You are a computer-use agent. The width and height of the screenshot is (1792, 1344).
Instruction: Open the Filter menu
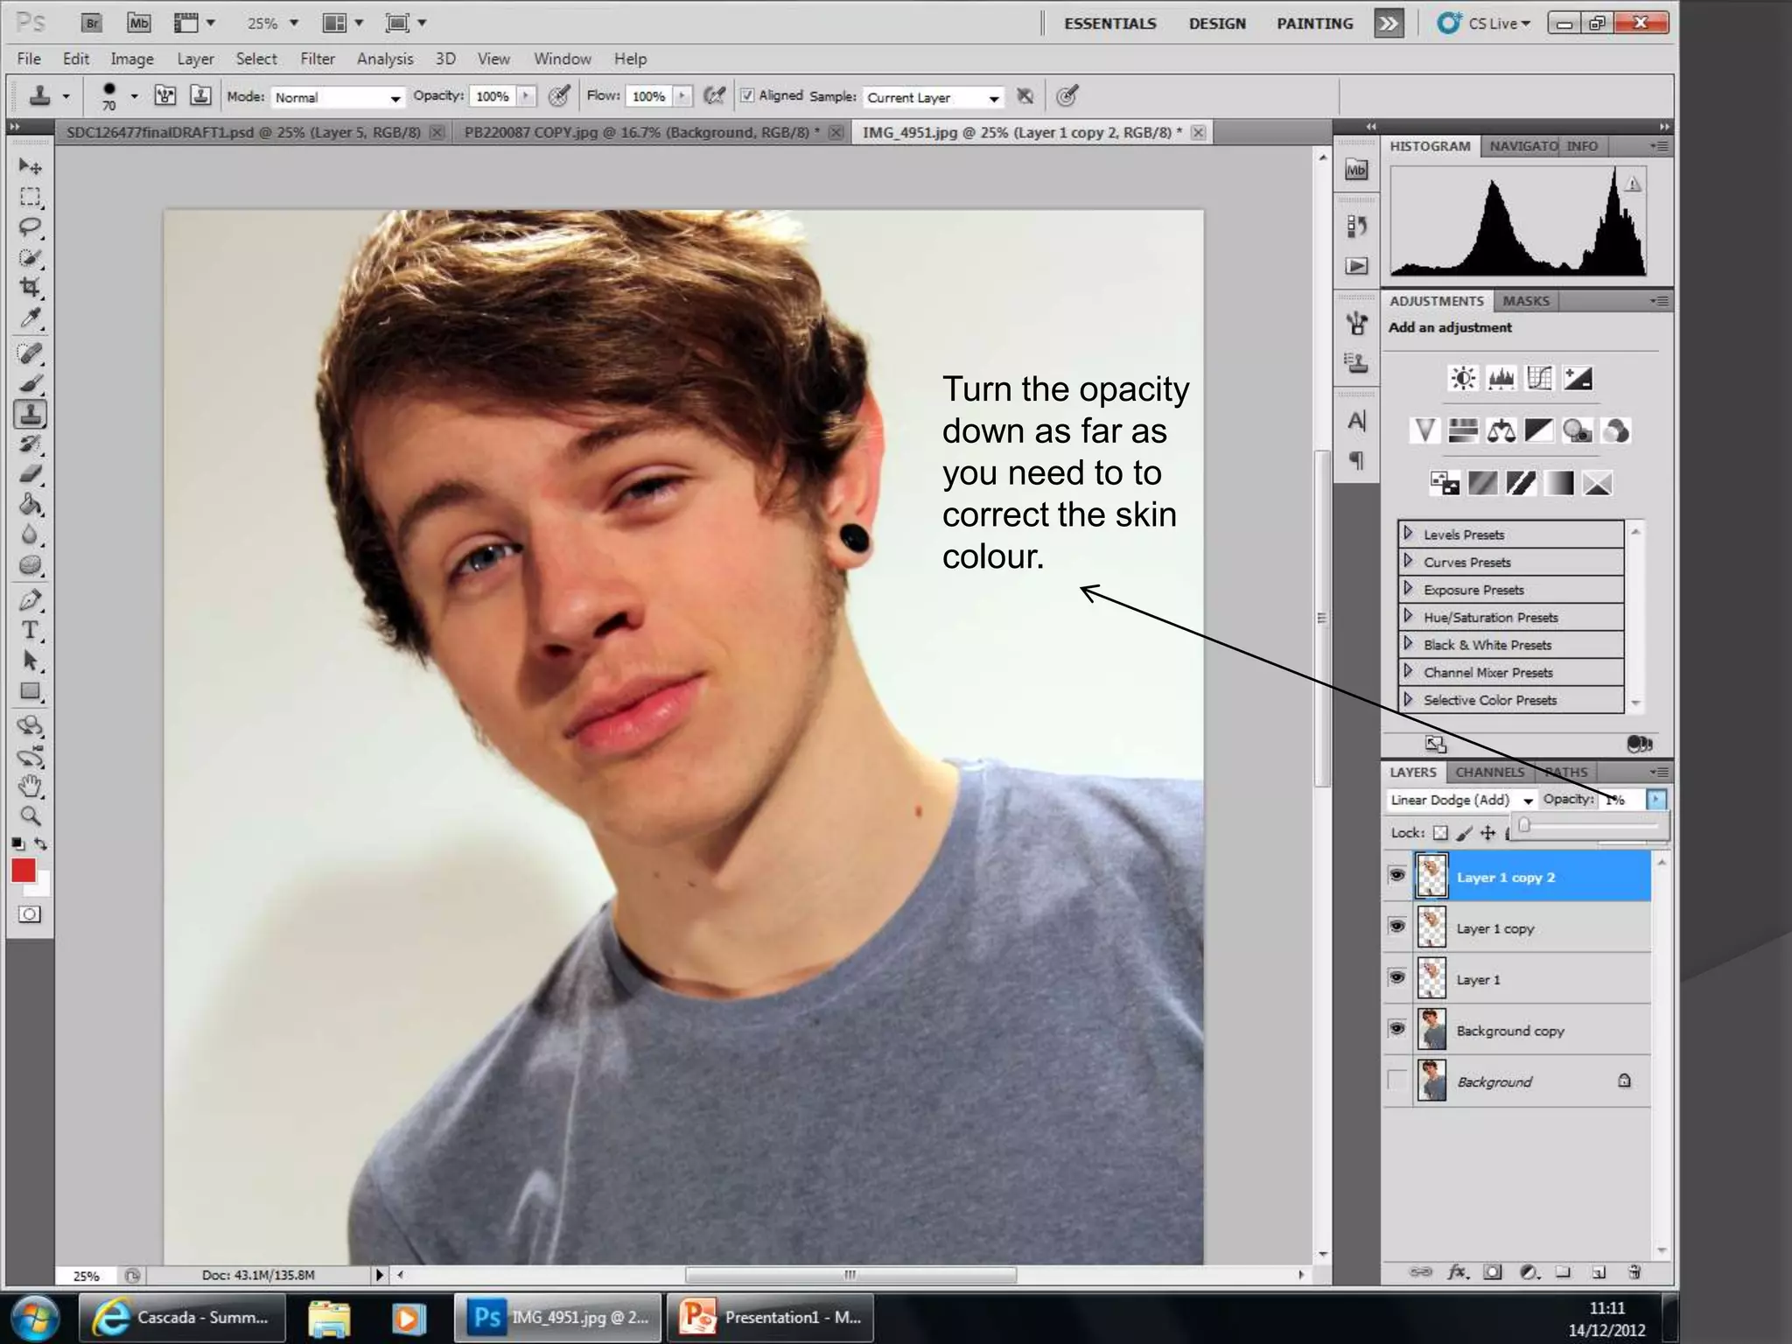[318, 59]
